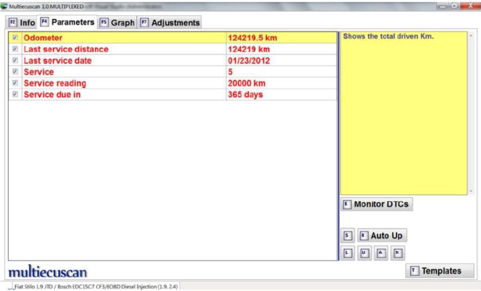Screen dimensions: 481x291
Task: Open the Adjustments tab
Action: [x=169, y=23]
